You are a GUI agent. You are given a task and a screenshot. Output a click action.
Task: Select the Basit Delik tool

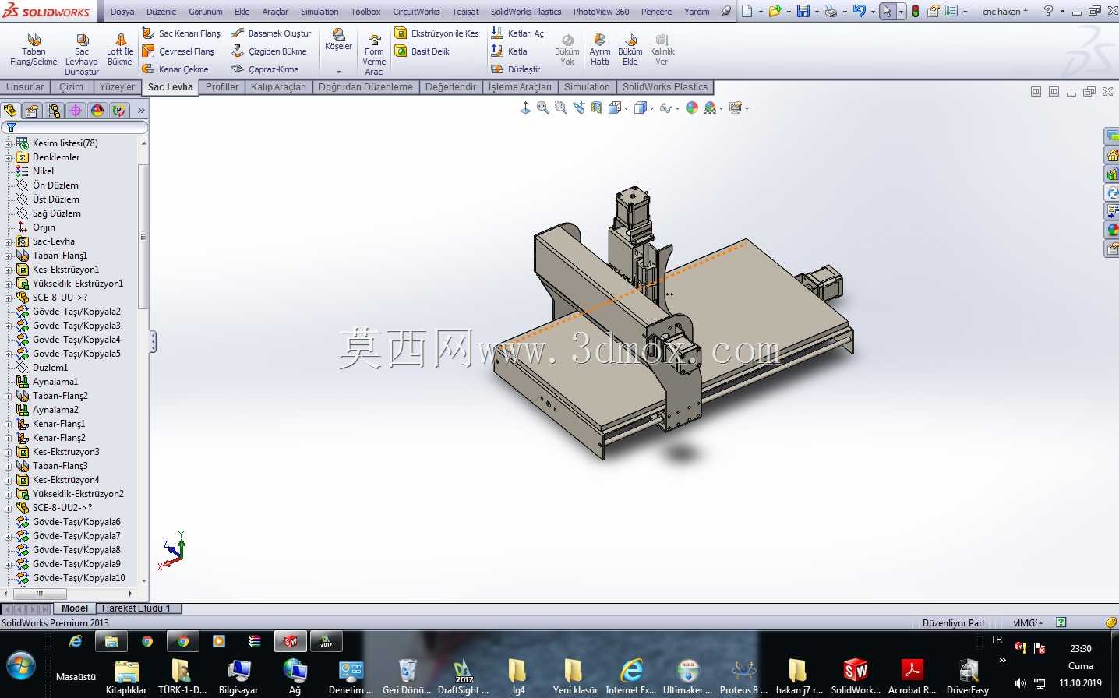tap(422, 51)
